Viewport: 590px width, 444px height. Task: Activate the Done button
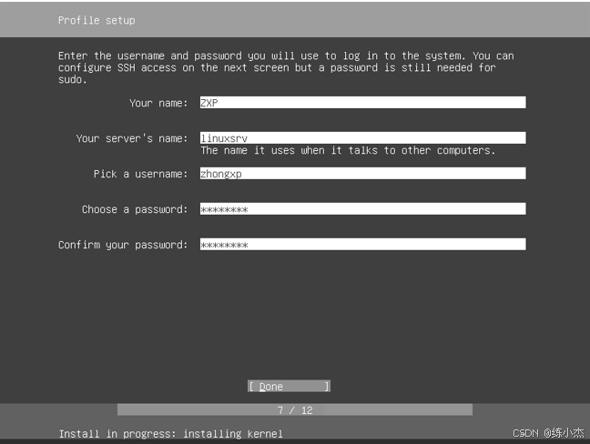pos(289,386)
